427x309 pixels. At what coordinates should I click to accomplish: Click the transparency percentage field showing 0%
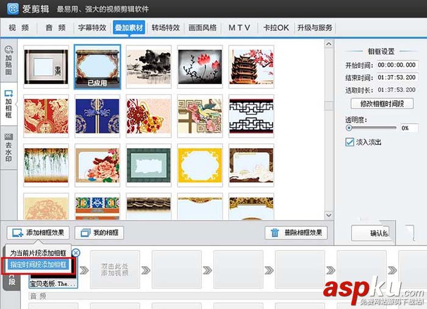click(409, 128)
